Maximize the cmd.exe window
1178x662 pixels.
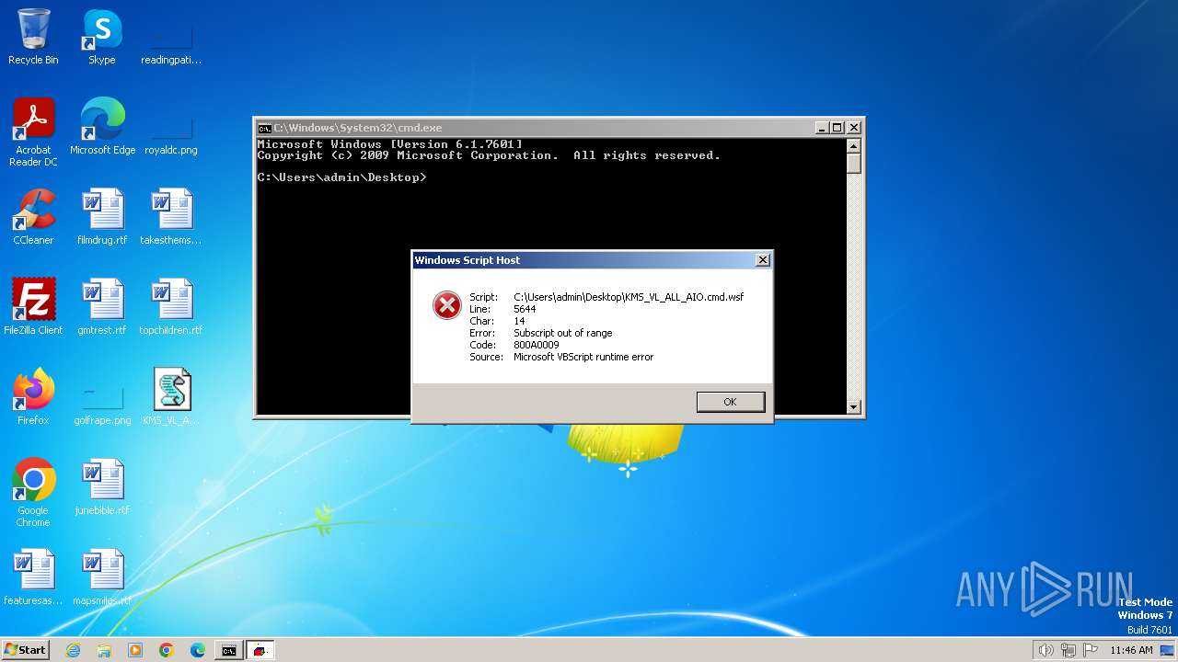(x=837, y=128)
